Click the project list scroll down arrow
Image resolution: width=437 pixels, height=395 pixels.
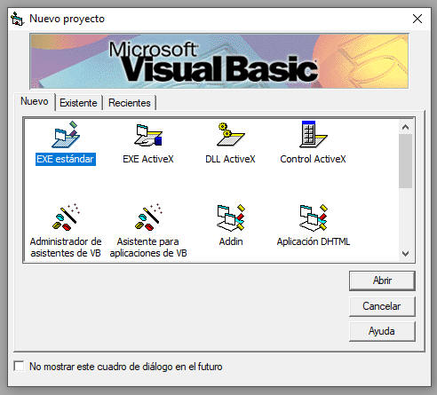(x=405, y=254)
